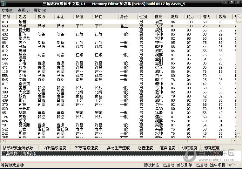Select row 秦琼
The height and width of the screenshot is (169, 242).
(119, 59)
